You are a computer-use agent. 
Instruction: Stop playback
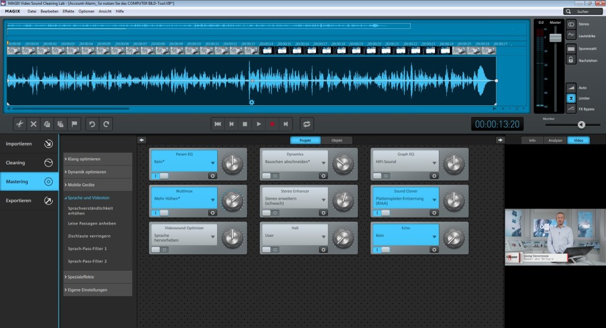pyautogui.click(x=245, y=124)
